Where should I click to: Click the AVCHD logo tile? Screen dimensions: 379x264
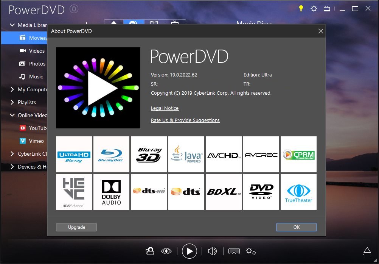(224, 154)
